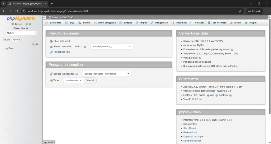271x144 pixels.
Task: Open the Situs Resmi link
Action: click(x=189, y=128)
